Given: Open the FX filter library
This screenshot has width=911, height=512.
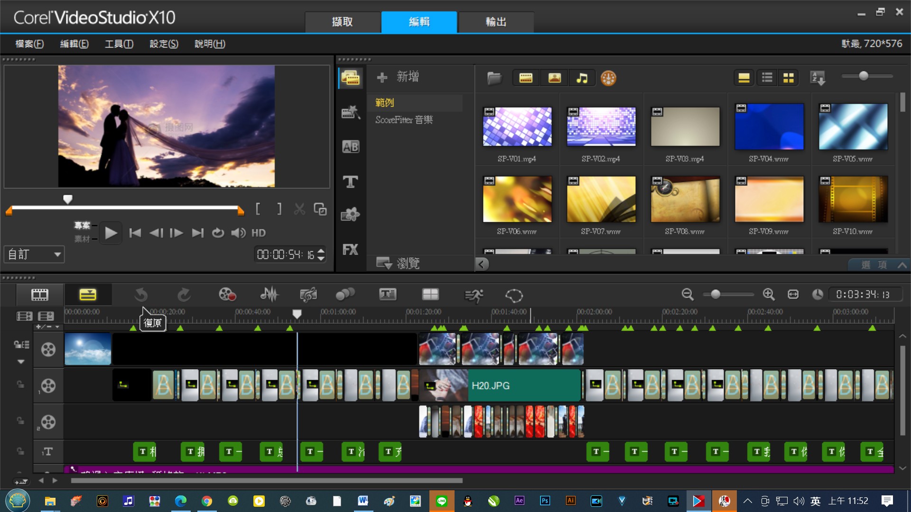Looking at the screenshot, I should (x=351, y=249).
